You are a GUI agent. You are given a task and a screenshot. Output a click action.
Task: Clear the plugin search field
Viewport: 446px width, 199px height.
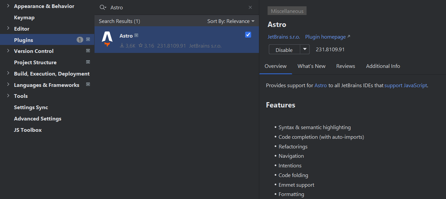click(x=250, y=7)
